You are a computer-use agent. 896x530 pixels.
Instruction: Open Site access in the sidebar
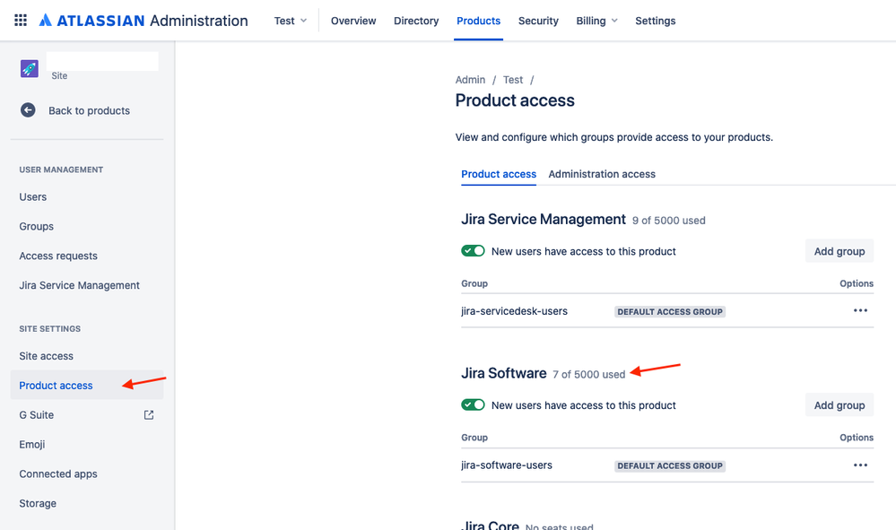(x=47, y=356)
